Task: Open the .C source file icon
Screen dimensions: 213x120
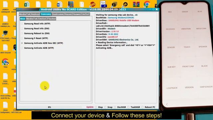Action: click(x=104, y=4)
